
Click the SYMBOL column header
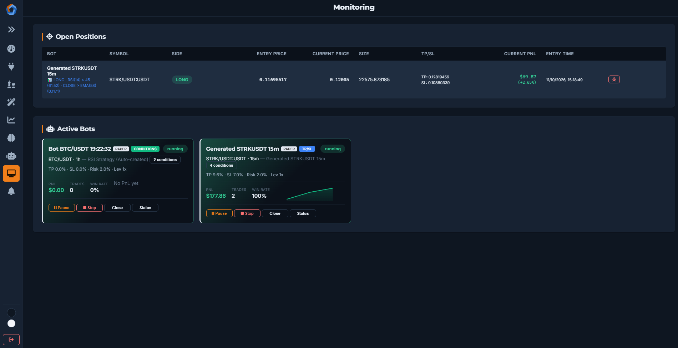pyautogui.click(x=119, y=54)
